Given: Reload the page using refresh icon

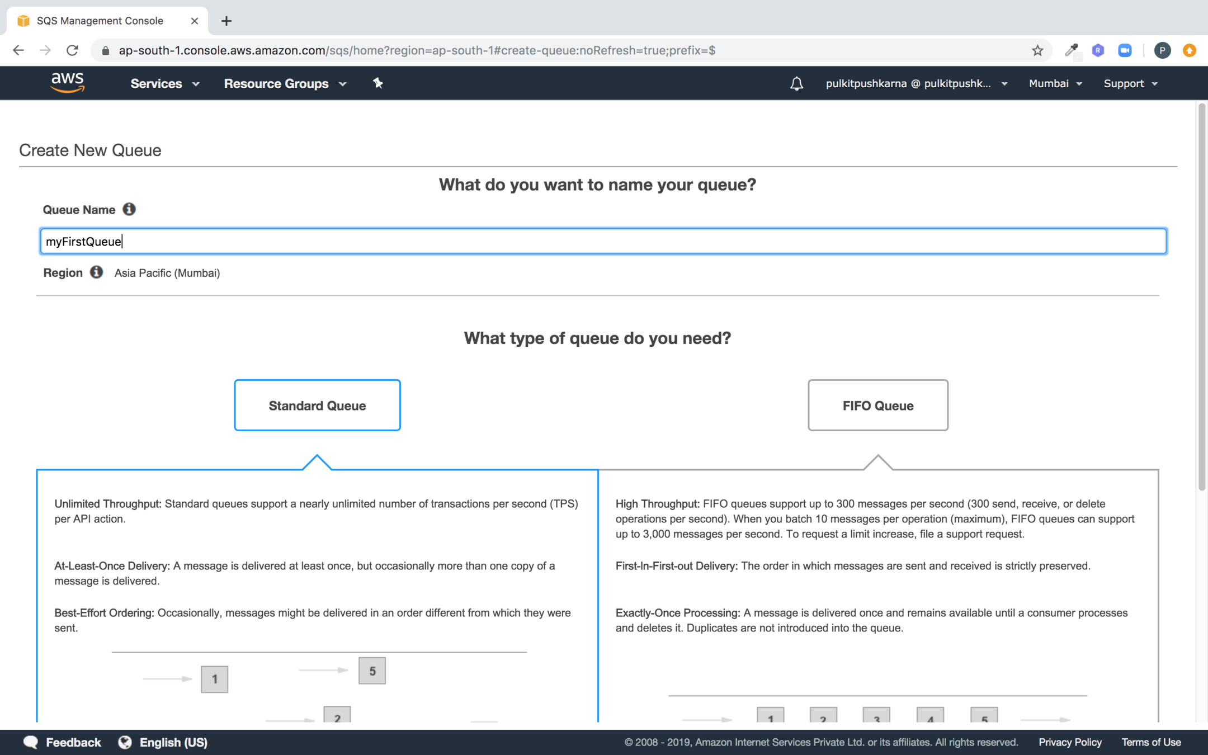Looking at the screenshot, I should click(x=72, y=50).
